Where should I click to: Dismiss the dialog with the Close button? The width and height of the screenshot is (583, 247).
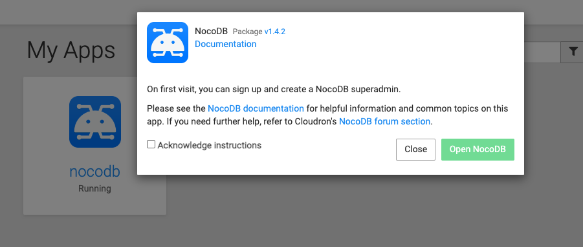point(415,150)
